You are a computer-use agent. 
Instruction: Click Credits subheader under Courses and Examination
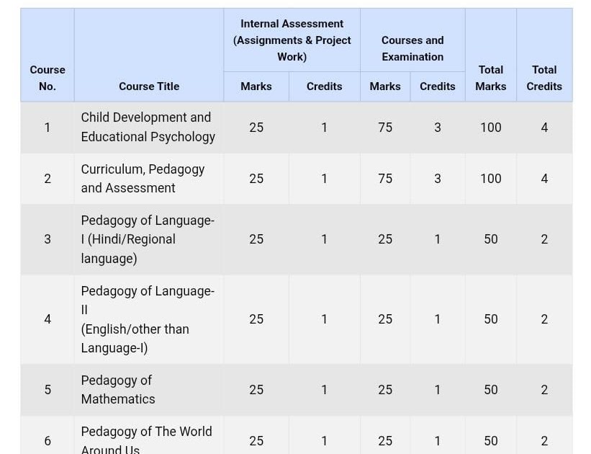(x=438, y=86)
